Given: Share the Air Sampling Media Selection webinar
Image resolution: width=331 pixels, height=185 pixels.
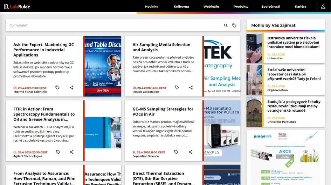Looking at the screenshot, I should coord(191,88).
